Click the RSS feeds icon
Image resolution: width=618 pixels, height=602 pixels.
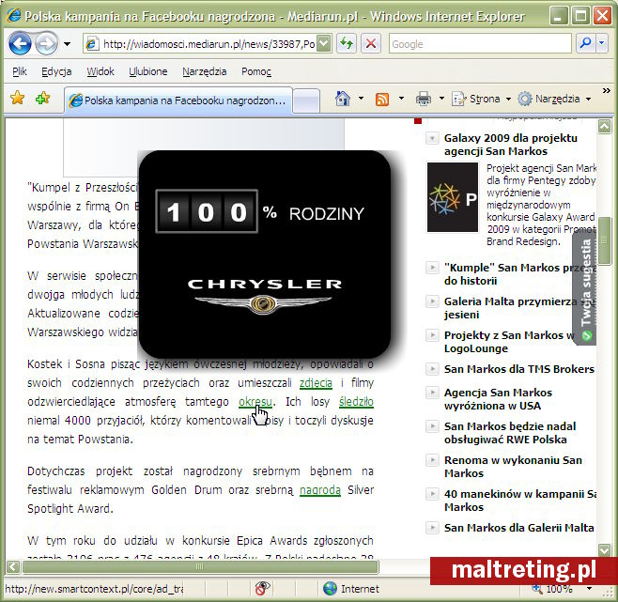[382, 99]
